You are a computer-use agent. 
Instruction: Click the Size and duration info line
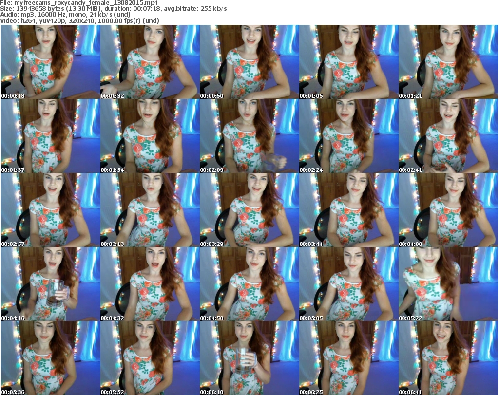pyautogui.click(x=113, y=9)
